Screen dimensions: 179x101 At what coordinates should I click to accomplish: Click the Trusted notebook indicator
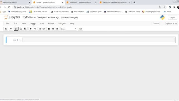(156, 24)
